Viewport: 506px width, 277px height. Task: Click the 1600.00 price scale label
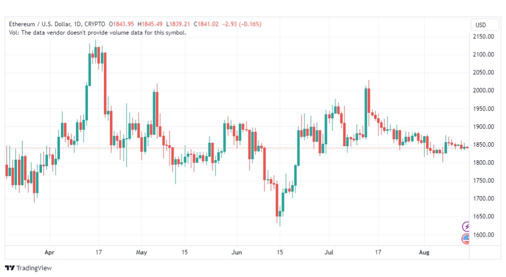[x=483, y=235]
